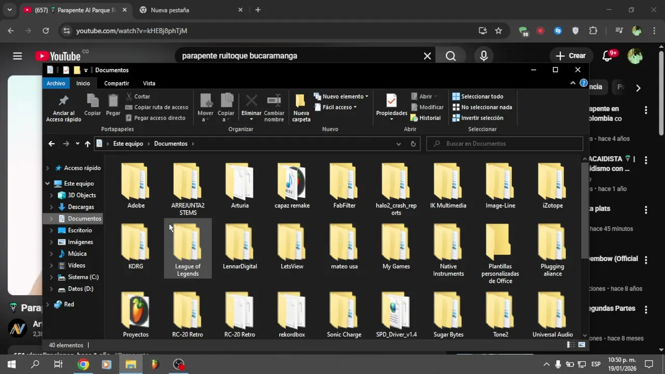This screenshot has height=374, width=665.
Task: Switch to the Vista ribbon tab
Action: 149,83
